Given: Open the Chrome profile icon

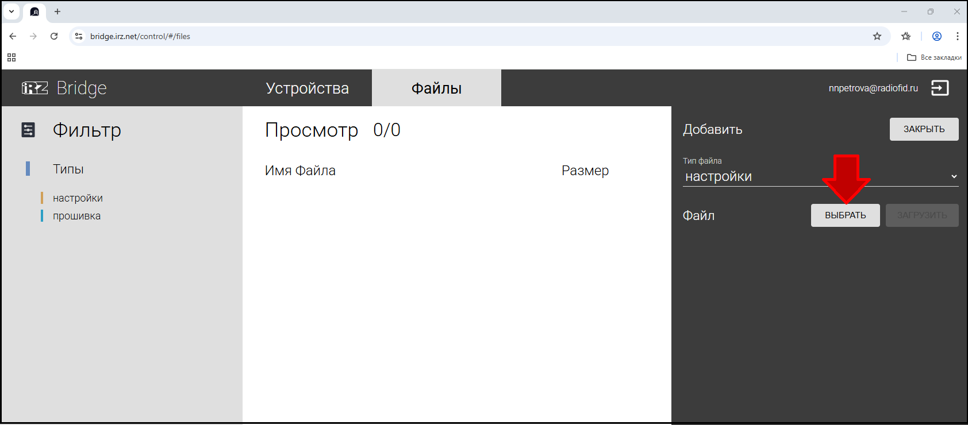Looking at the screenshot, I should (937, 36).
